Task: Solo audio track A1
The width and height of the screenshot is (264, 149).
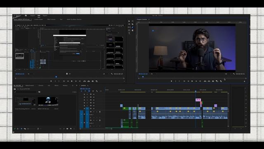Action: [97, 112]
